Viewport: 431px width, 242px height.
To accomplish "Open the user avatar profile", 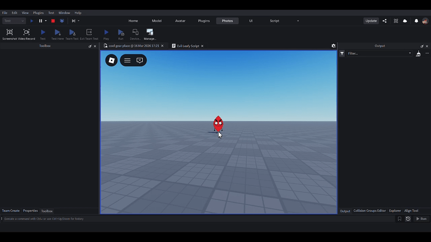I will pos(425,21).
